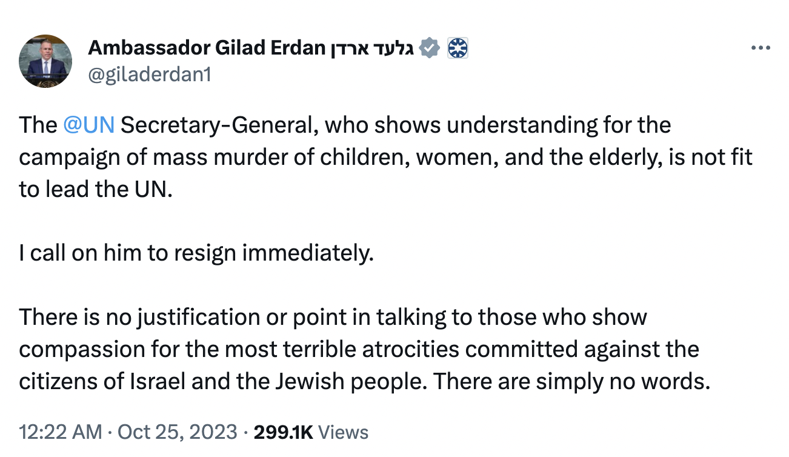Screen dimensions: 789x457
Task: Select the "I call on him to resign immediately" line
Action: [x=196, y=253]
